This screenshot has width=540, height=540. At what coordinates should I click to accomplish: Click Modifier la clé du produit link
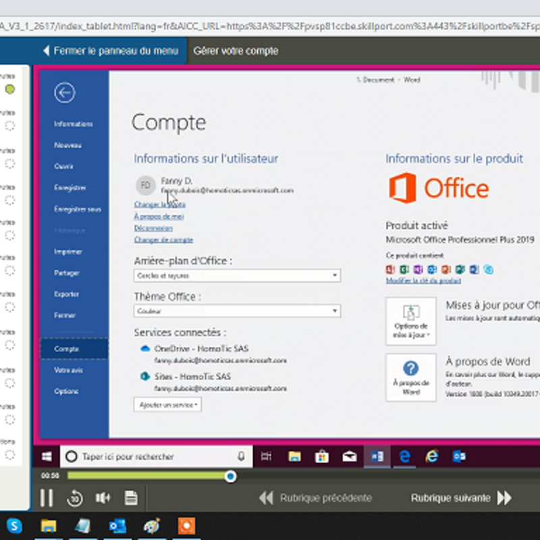(423, 281)
